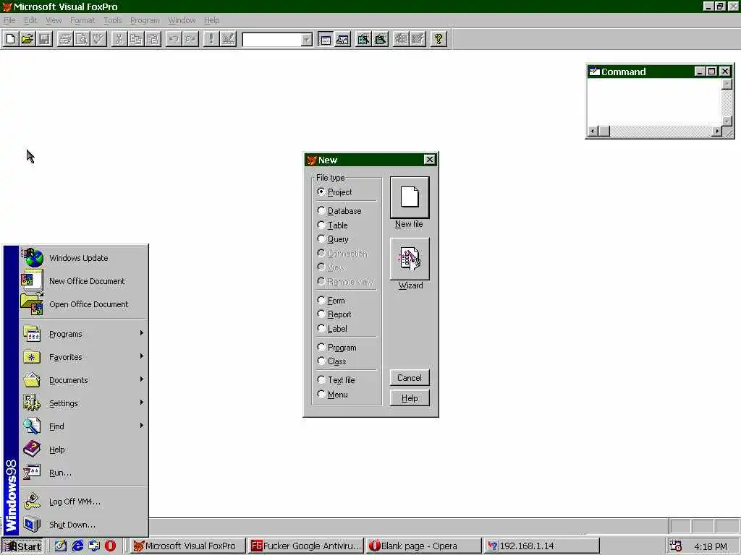741x555 pixels.
Task: Open the Tools menu
Action: tap(112, 20)
